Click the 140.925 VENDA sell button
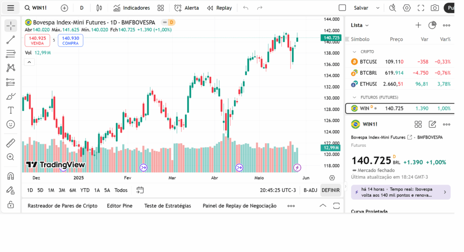 click(x=37, y=40)
